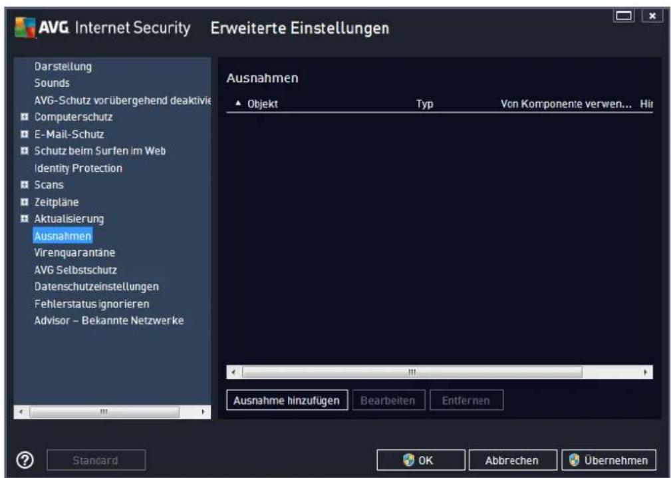This screenshot has height=478, width=671.
Task: Expand Schutz beim Surfen im Web node
Action: coord(25,150)
